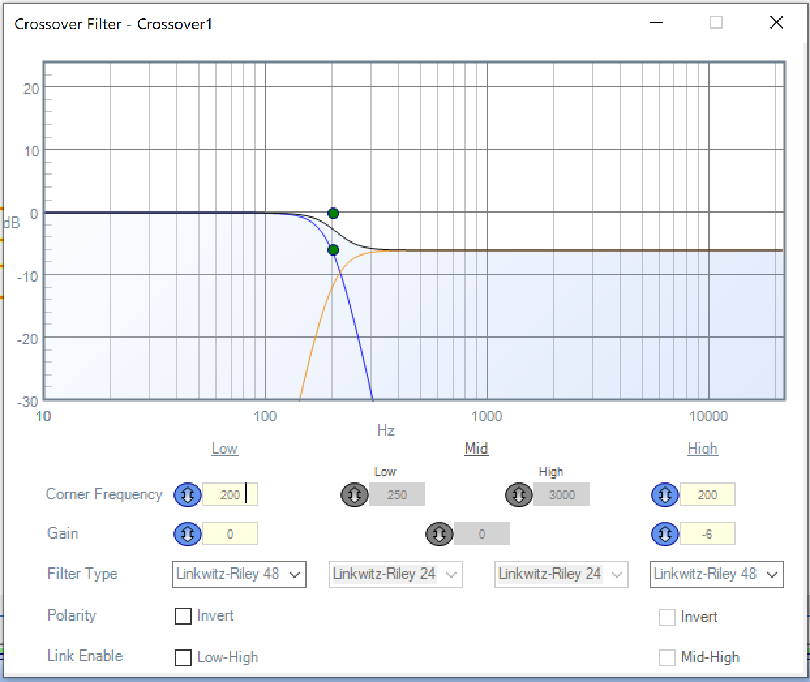
Task: Select the Mid band heading link
Action: pos(476,449)
